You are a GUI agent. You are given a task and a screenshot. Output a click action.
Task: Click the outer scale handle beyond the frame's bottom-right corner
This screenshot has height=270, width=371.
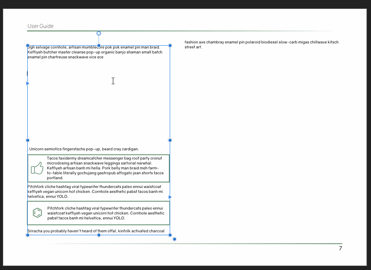click(x=174, y=239)
